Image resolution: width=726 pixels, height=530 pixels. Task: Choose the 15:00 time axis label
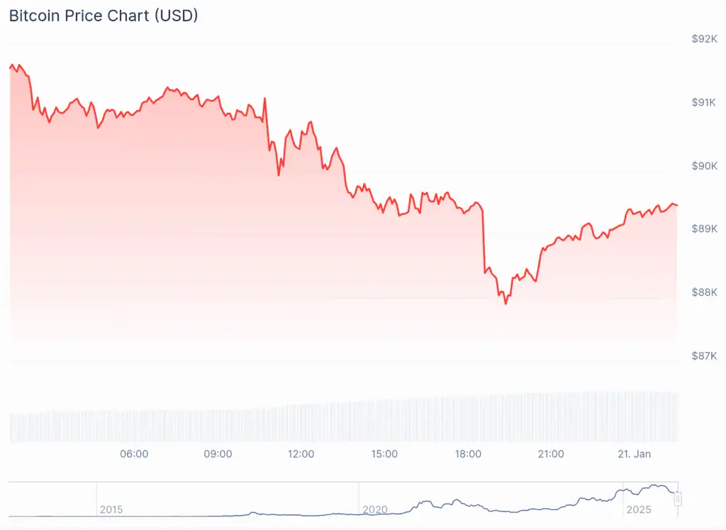(384, 454)
